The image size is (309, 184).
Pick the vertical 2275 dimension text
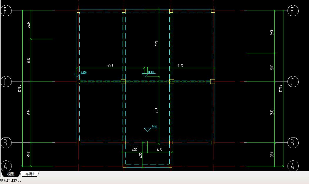click(140, 155)
